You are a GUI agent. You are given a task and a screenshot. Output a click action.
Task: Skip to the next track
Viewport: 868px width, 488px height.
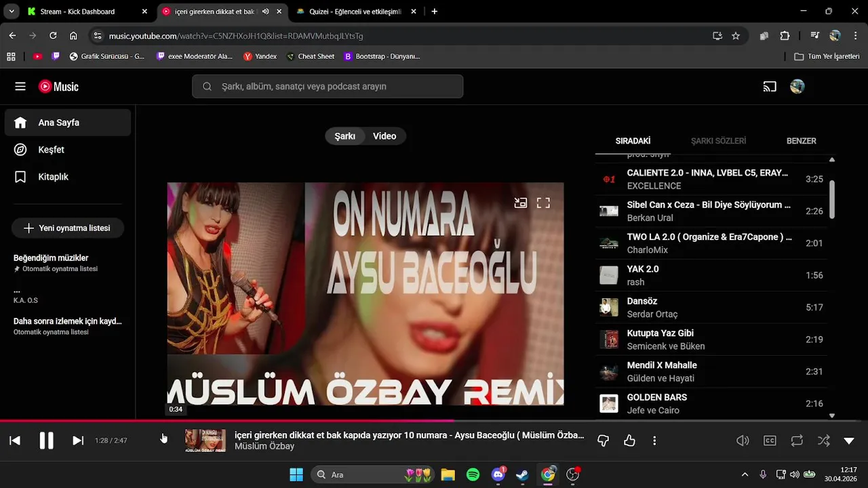point(78,441)
